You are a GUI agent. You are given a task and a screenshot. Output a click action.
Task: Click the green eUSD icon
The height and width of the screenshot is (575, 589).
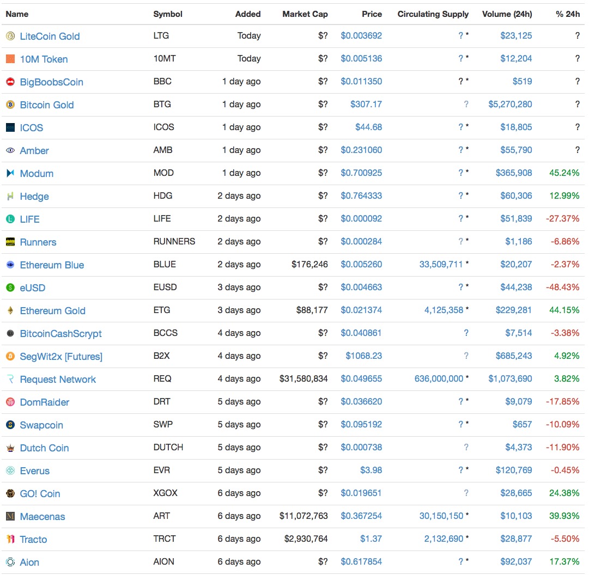[x=10, y=288]
